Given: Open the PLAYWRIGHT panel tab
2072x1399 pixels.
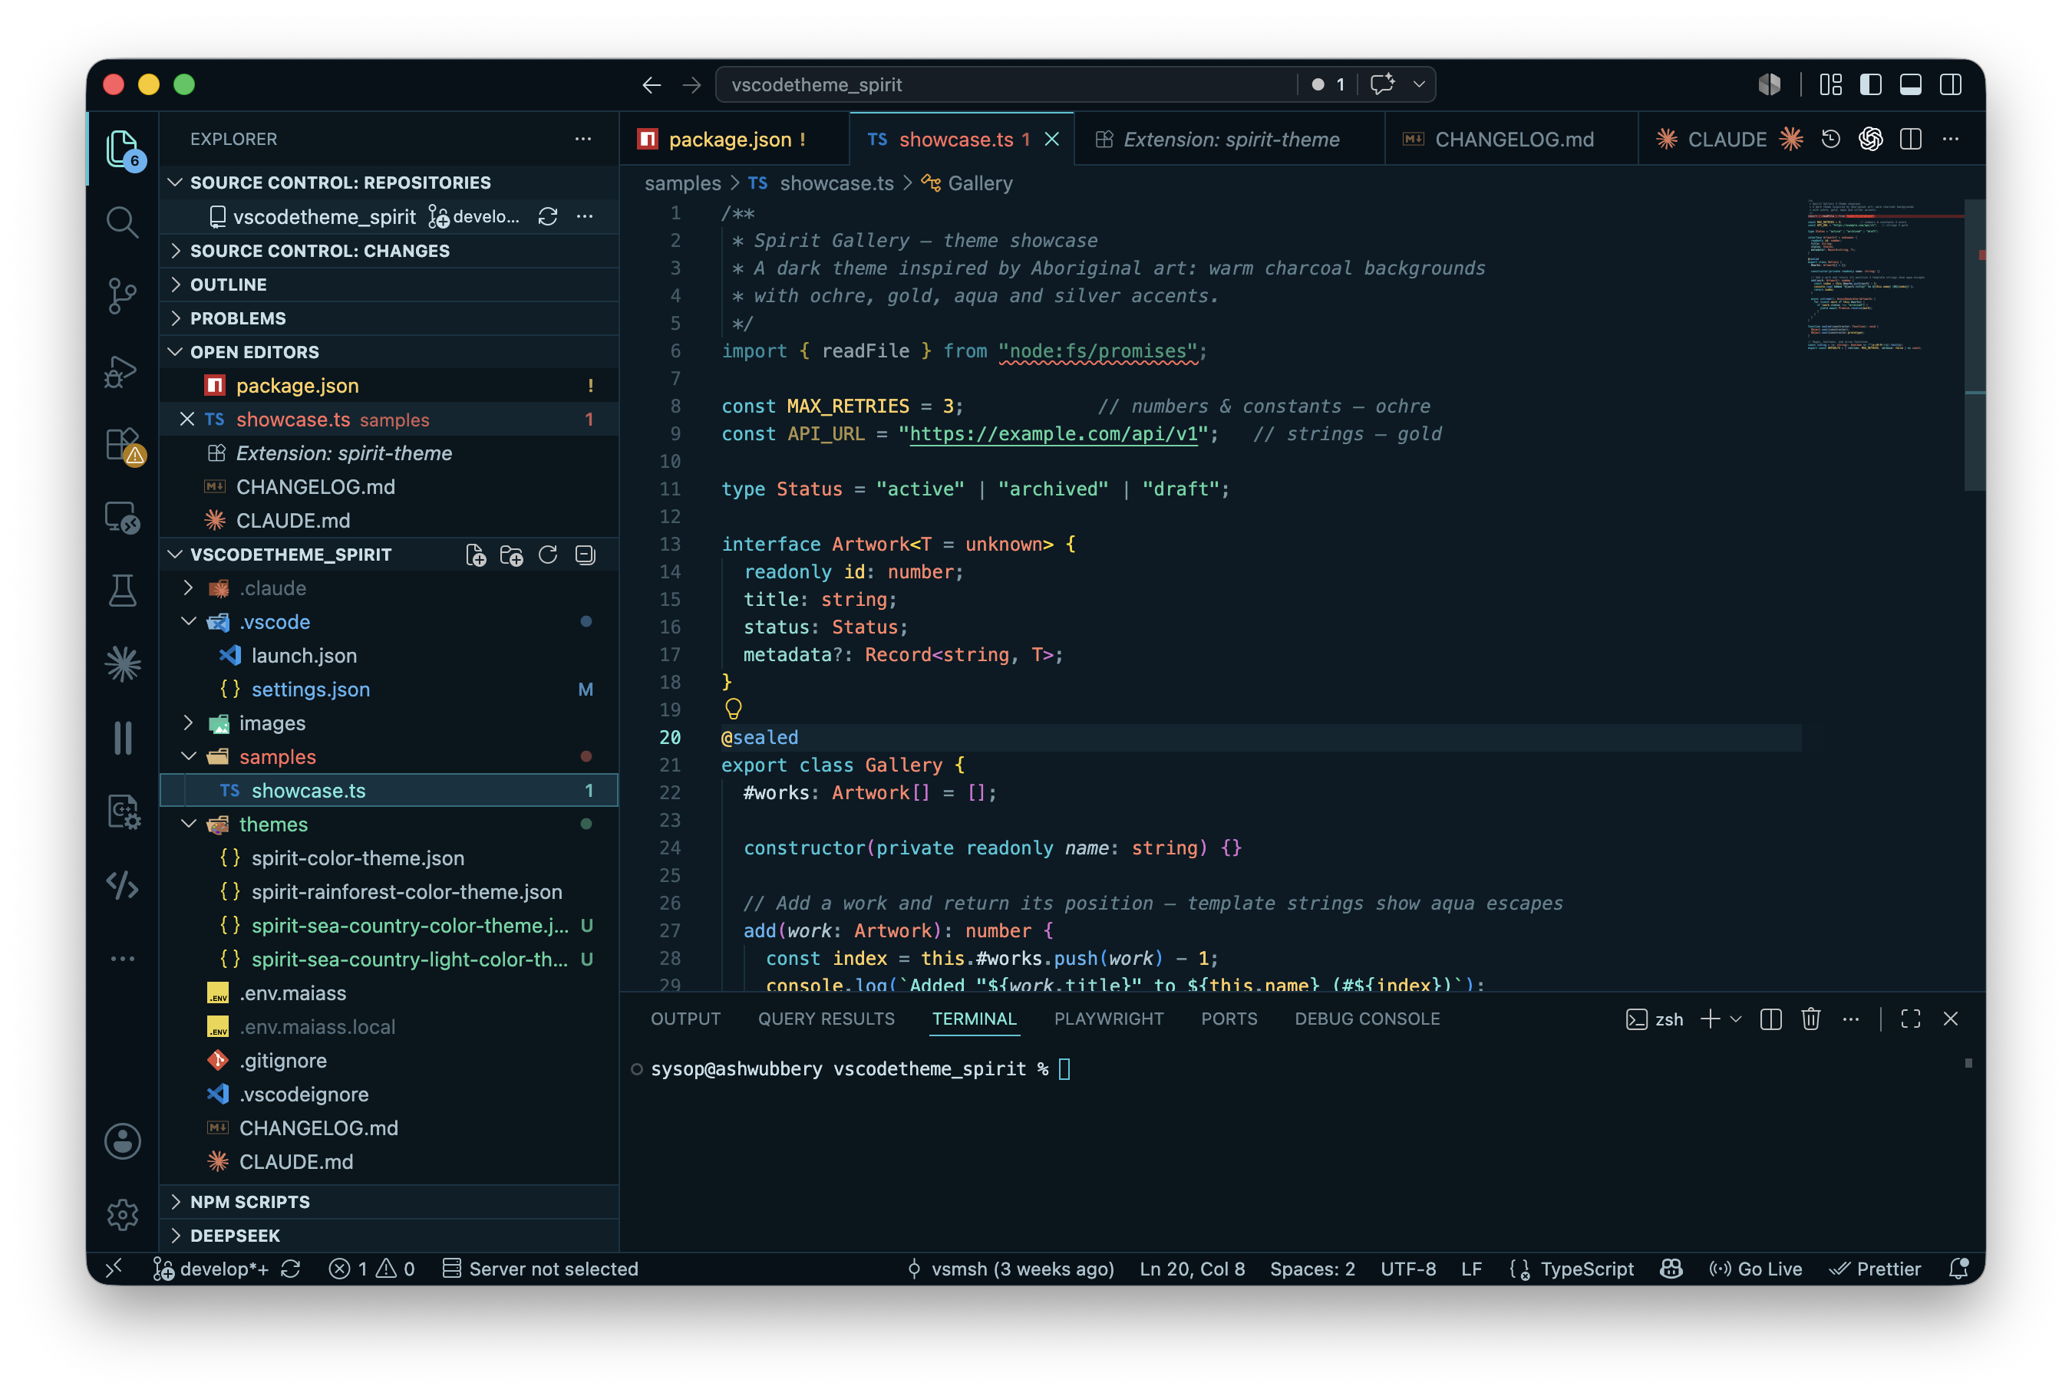Looking at the screenshot, I should [1108, 1019].
